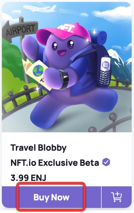Click the Travel Blobby artwork thumbnail
This screenshot has height=213, width=134.
pyautogui.click(x=67, y=67)
